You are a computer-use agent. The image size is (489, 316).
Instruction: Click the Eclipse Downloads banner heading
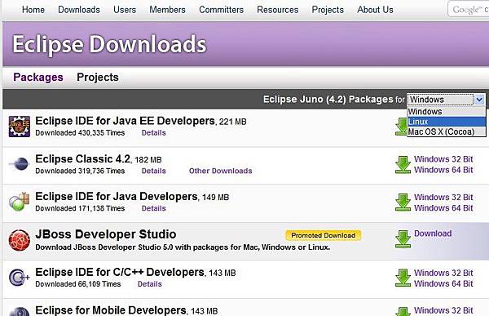pos(109,44)
